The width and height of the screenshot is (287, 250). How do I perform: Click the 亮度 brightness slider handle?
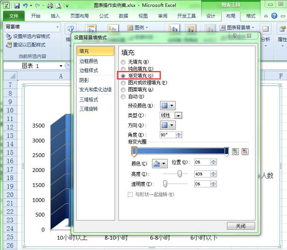(180, 174)
